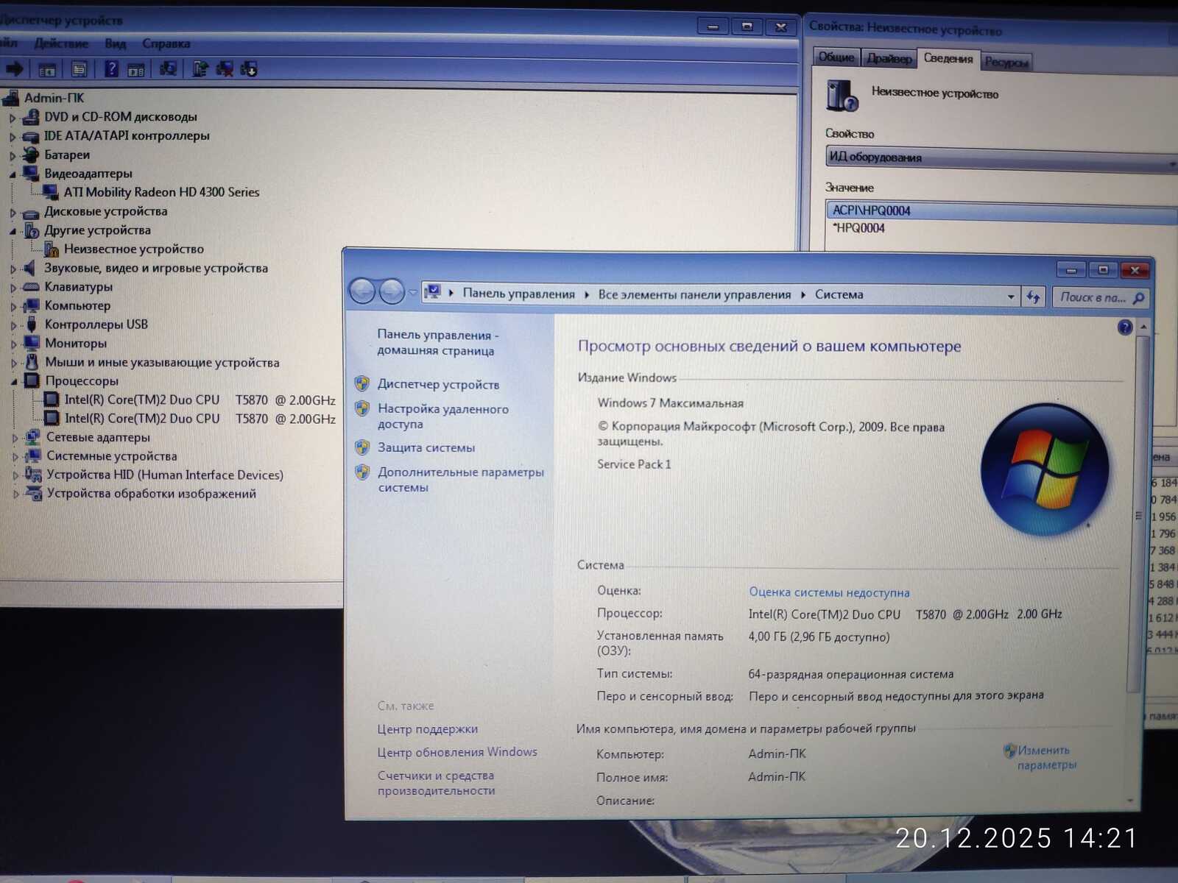
Task: Click the Батареи battery icon
Action: [31, 155]
